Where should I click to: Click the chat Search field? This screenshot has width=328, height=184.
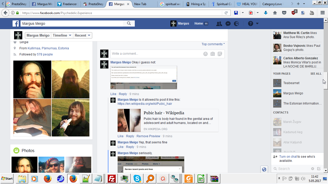point(291,169)
